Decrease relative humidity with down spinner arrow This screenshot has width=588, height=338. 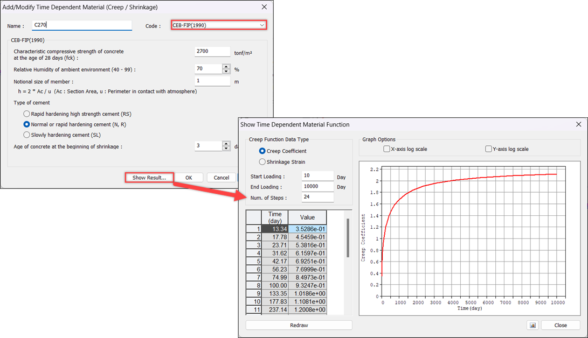click(x=226, y=71)
